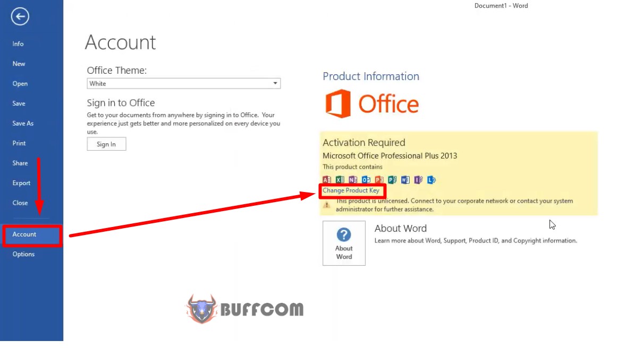
Task: Click the Outlook app icon
Action: tap(366, 180)
